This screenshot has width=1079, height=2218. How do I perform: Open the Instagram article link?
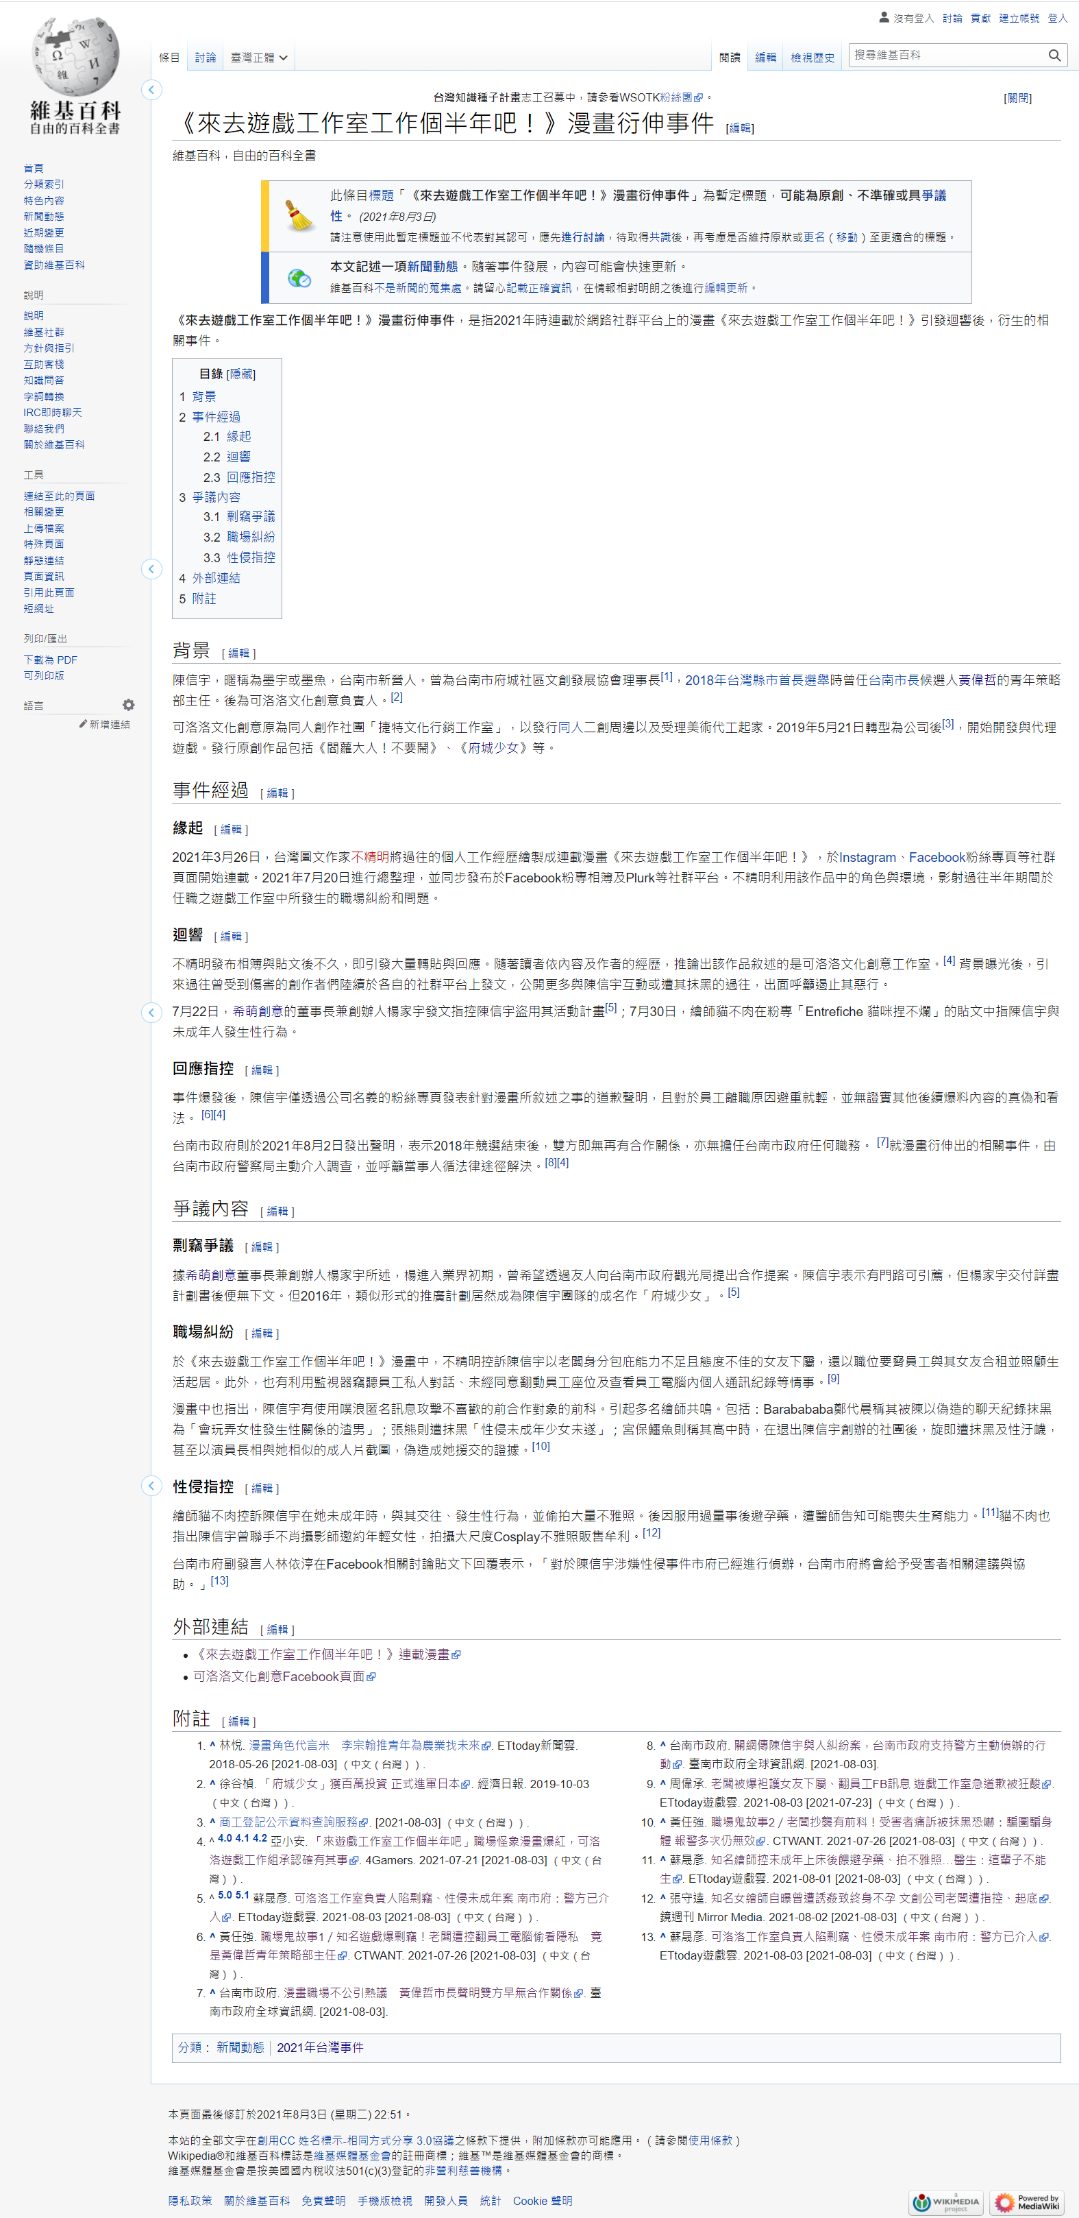click(867, 857)
